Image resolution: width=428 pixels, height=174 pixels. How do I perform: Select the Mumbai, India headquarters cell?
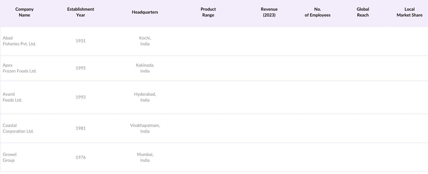145,157
